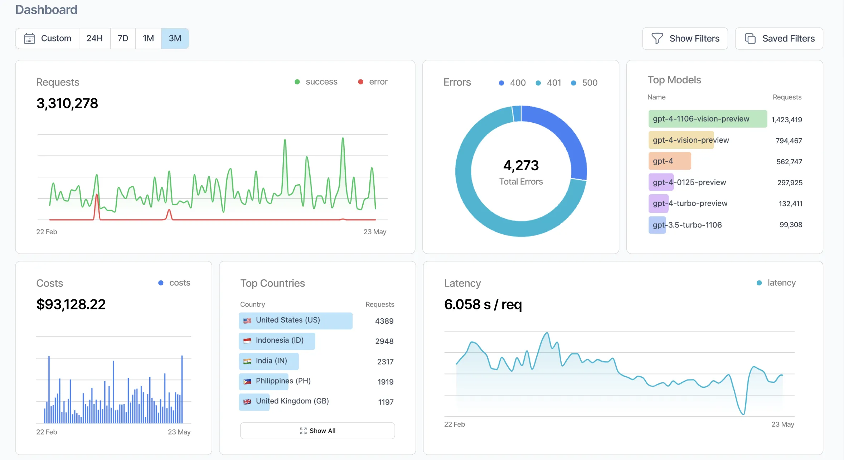844x460 pixels.
Task: Open Saved Filters list
Action: click(x=779, y=38)
